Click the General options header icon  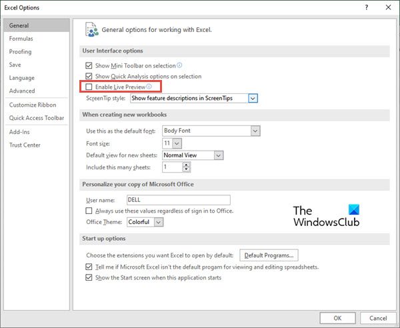(91, 29)
